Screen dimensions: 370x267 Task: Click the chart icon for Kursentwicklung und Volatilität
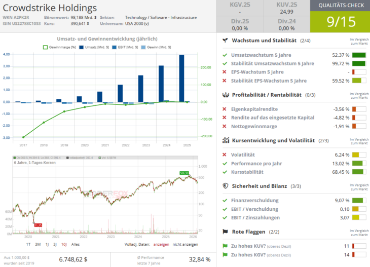[225, 140]
